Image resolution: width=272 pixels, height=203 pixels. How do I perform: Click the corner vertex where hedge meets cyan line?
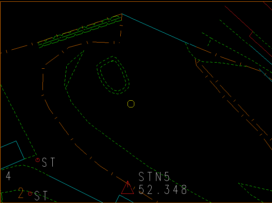[122, 14]
